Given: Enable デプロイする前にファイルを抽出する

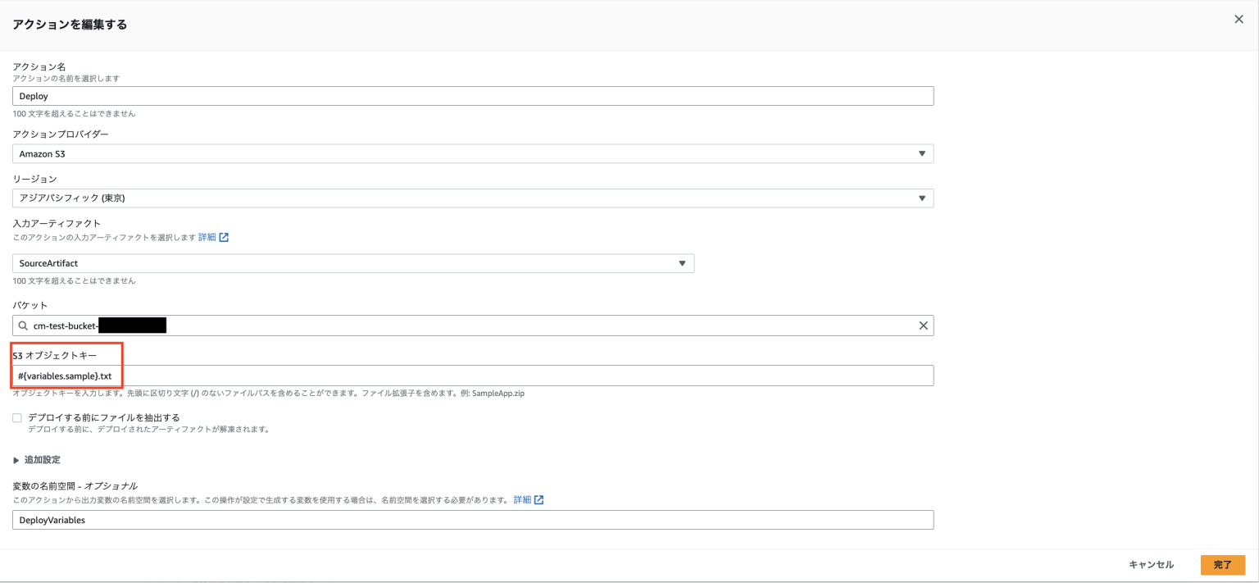Looking at the screenshot, I should click(16, 417).
